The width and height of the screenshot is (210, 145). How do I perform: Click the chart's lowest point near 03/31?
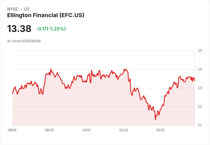156,120
